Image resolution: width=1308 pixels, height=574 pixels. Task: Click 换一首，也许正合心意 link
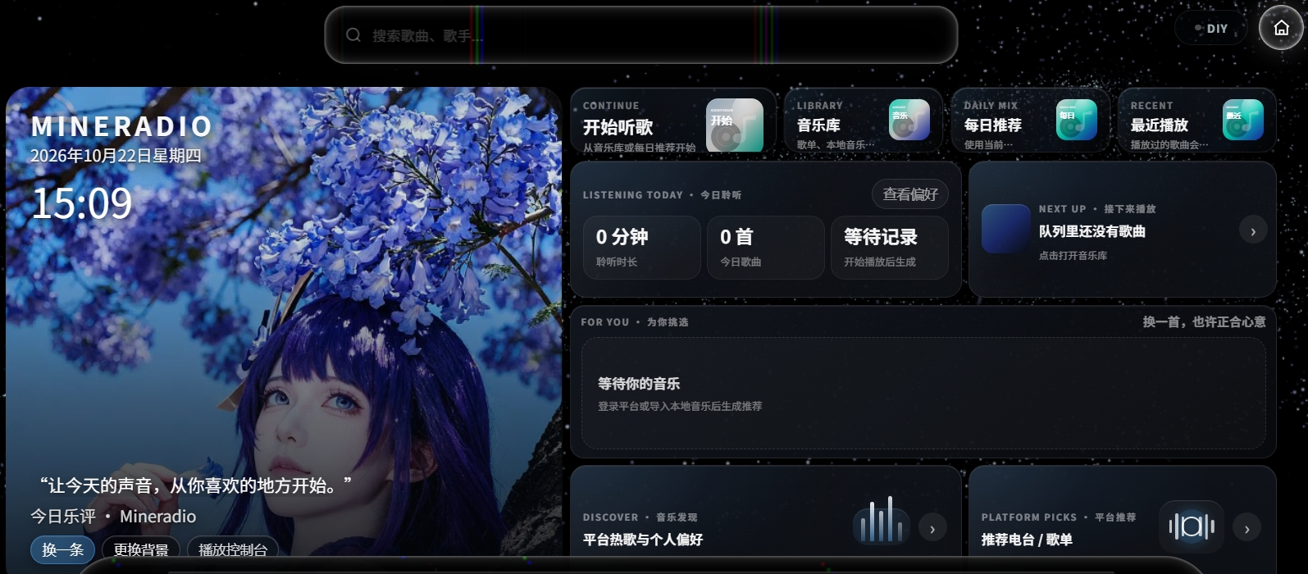click(1205, 321)
